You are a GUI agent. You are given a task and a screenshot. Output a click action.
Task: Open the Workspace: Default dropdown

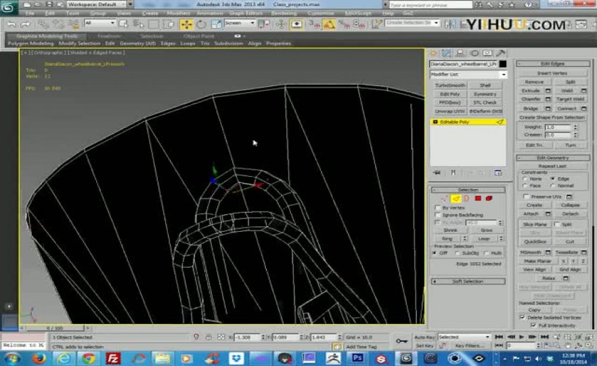[x=100, y=4]
